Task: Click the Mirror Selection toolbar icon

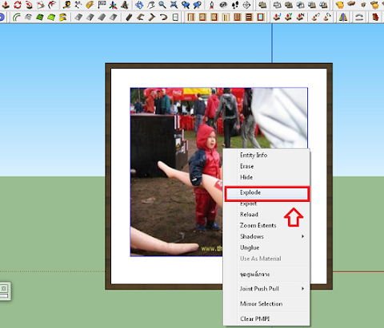Action: tap(343, 18)
